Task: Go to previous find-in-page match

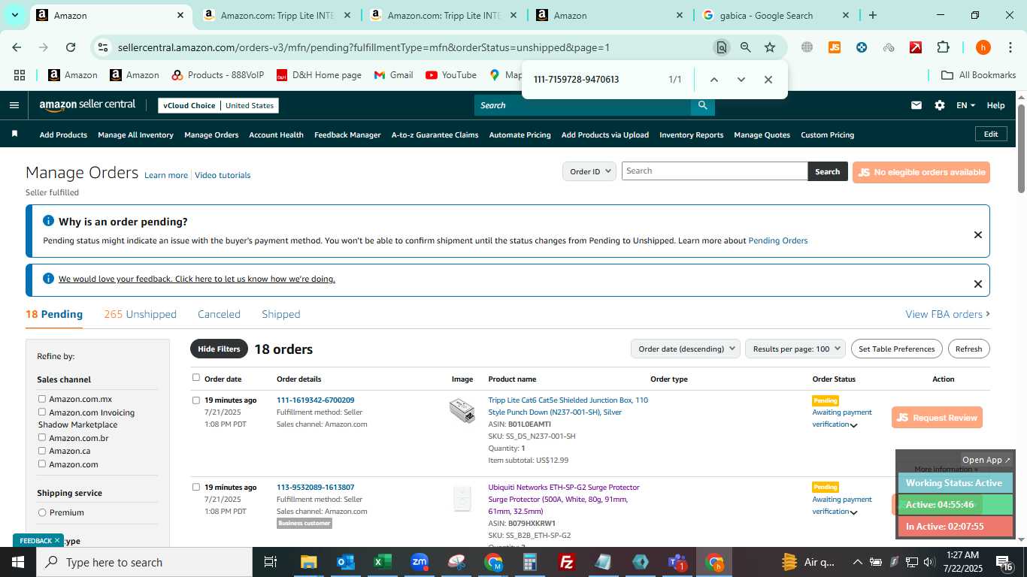Action: coord(714,80)
